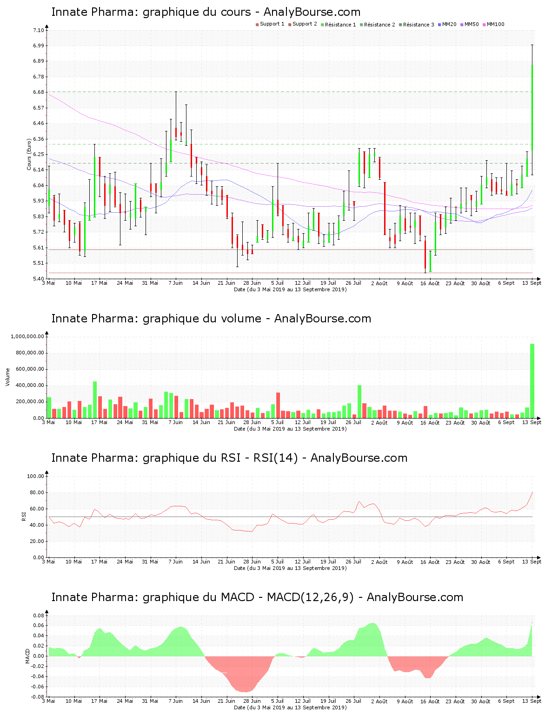
Task: Click '5 Juil' date under price chart
Action: [277, 283]
